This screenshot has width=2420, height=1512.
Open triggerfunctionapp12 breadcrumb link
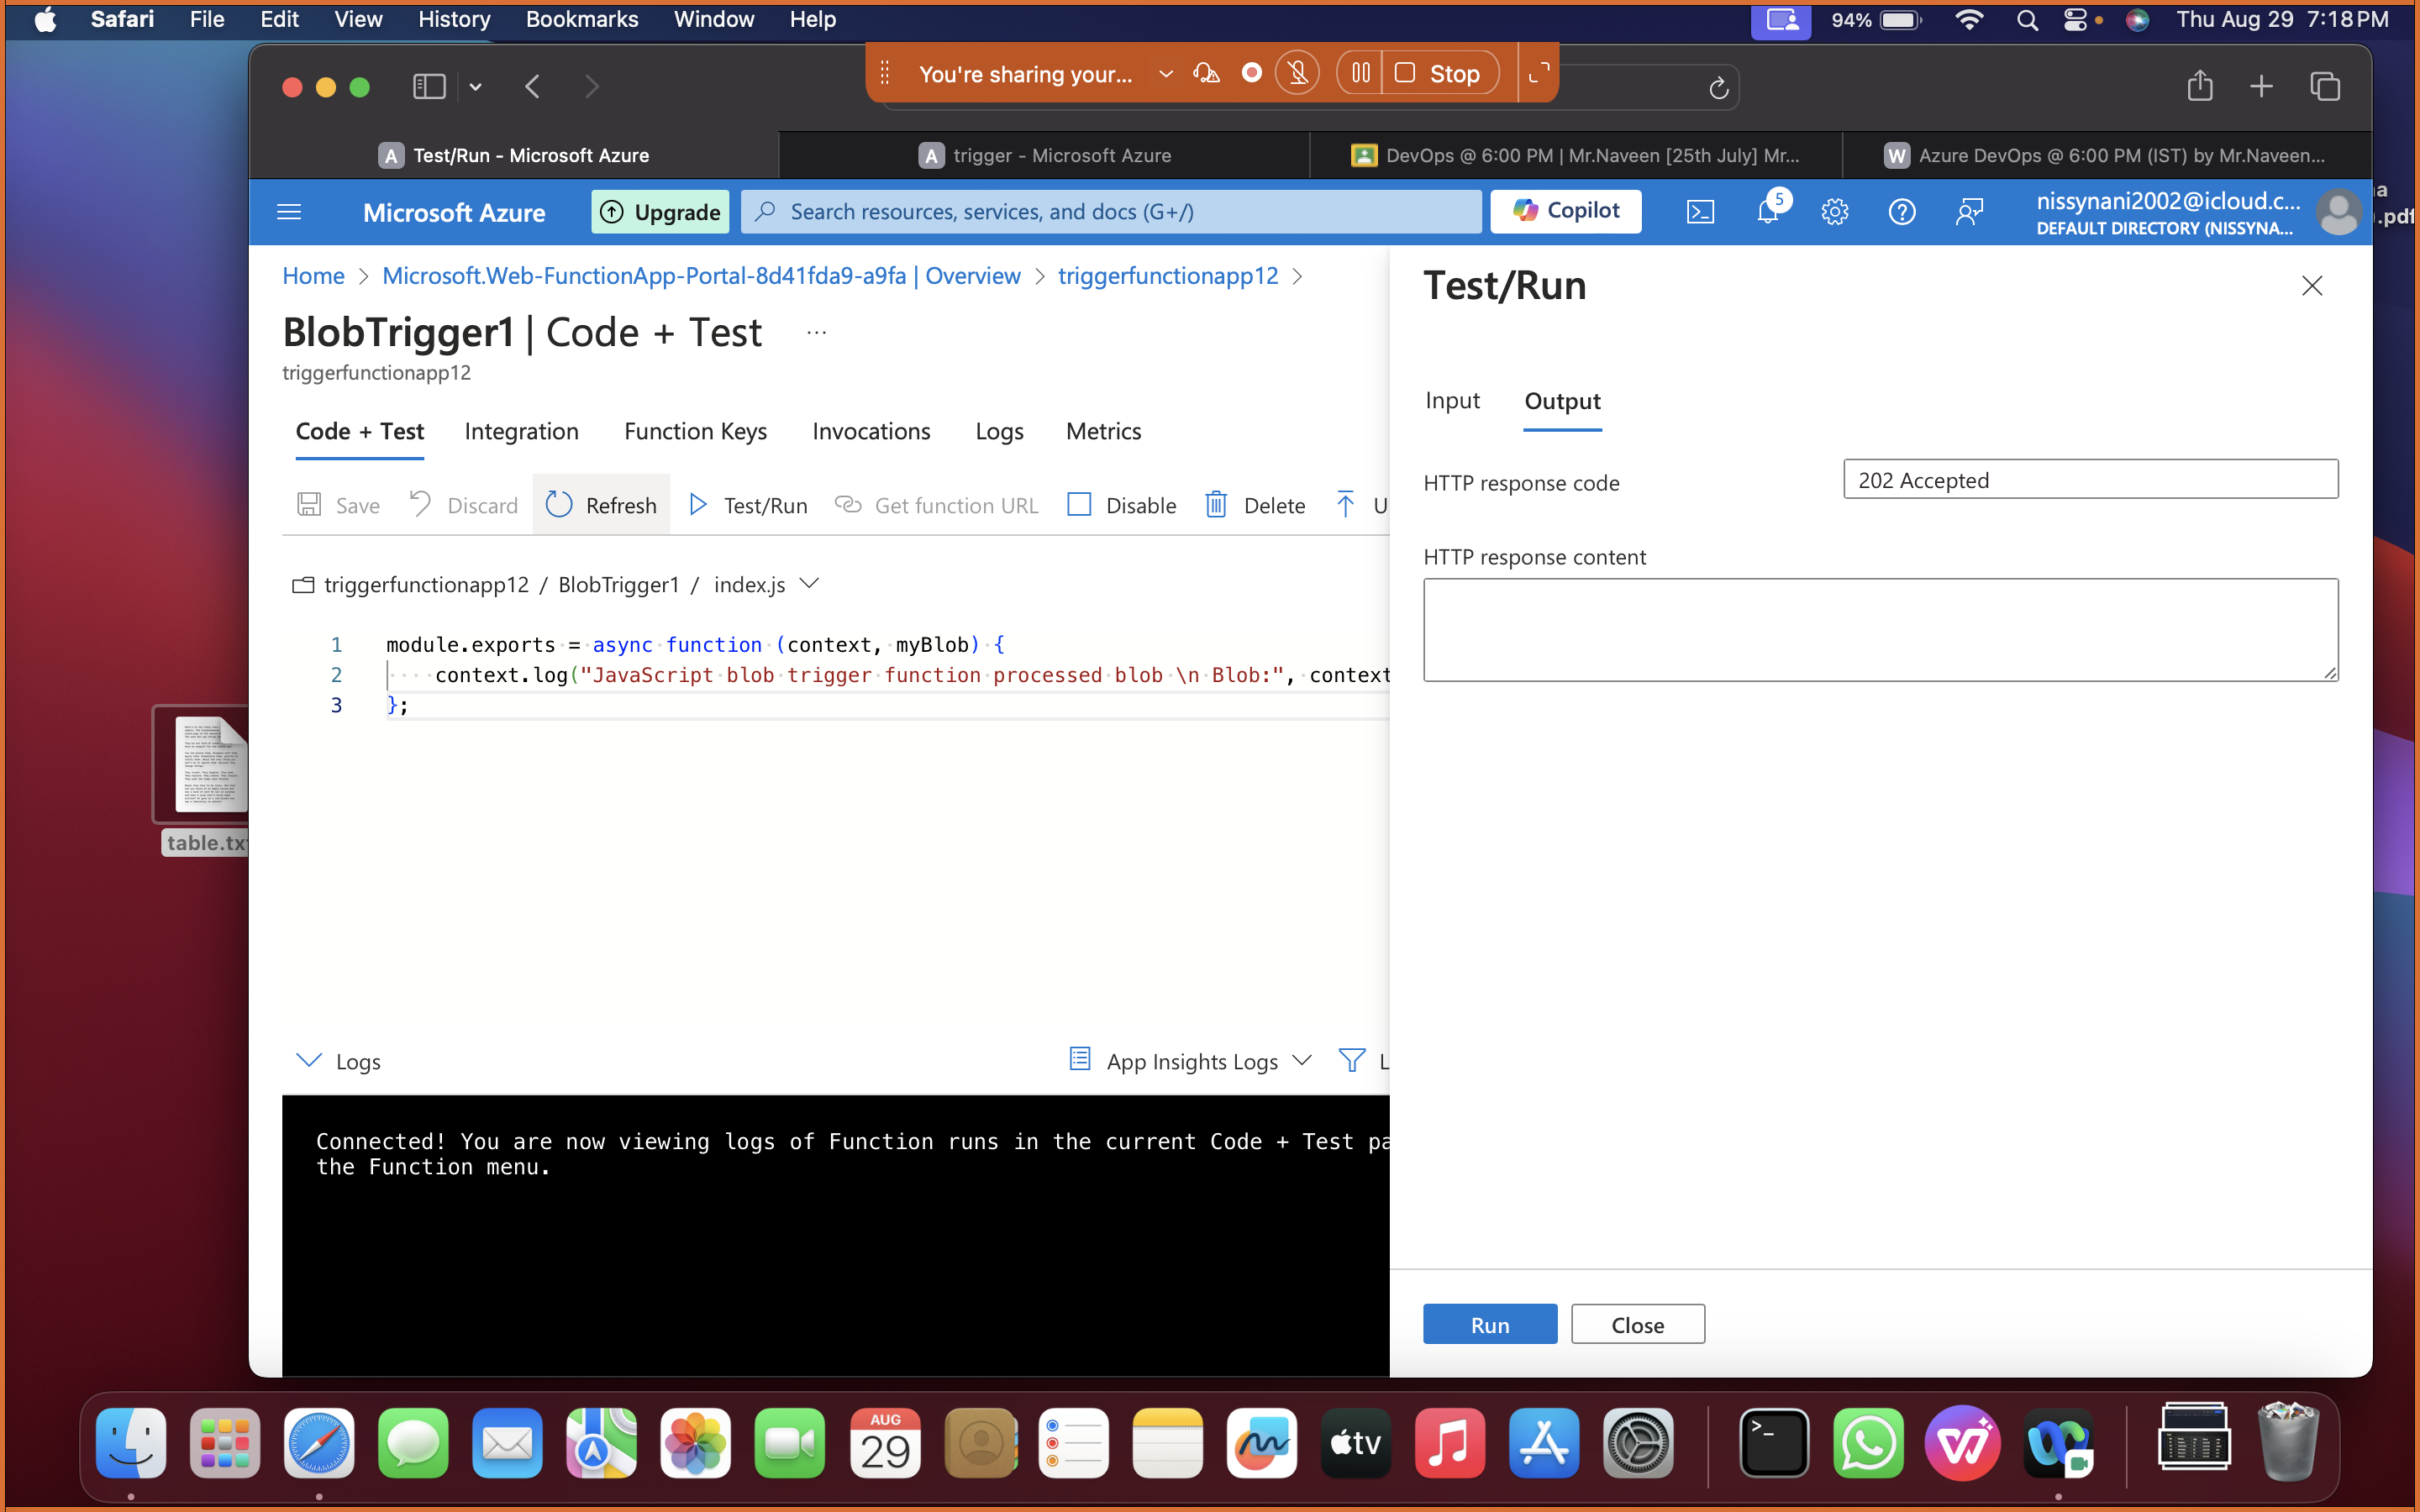tap(1167, 276)
